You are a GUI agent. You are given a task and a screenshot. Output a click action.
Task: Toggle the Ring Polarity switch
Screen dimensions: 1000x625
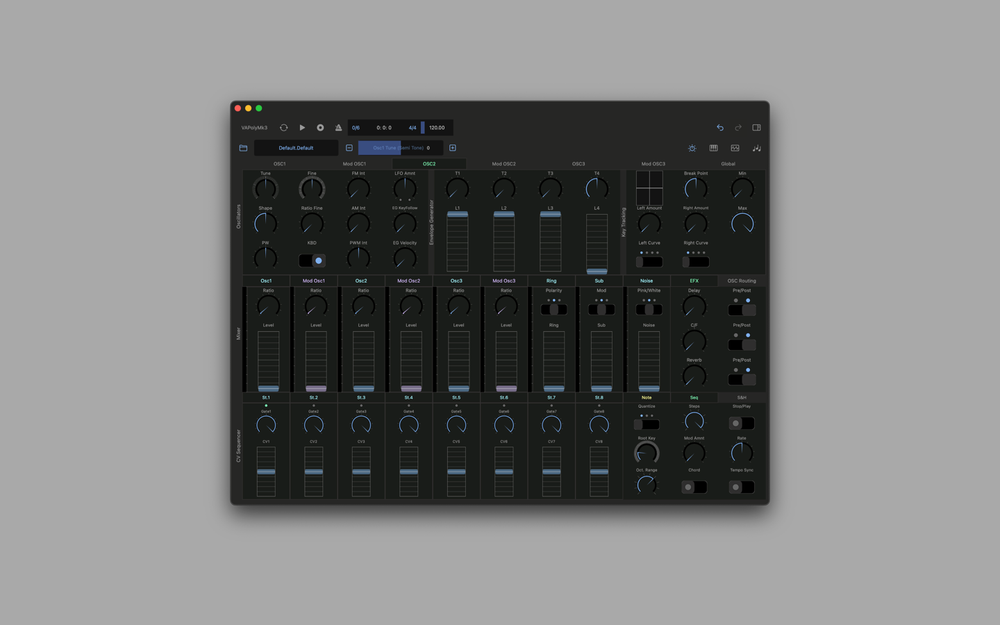[553, 309]
